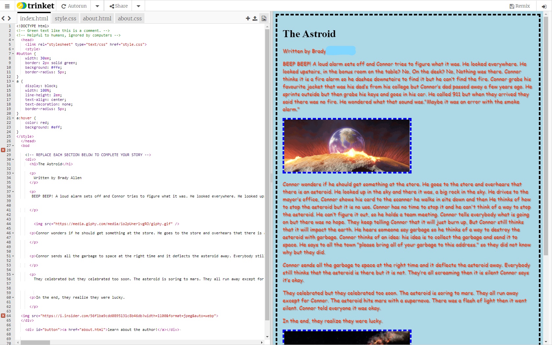Image resolution: width=552 pixels, height=345 pixels.
Task: Switch to the about.html tab
Action: tap(97, 18)
